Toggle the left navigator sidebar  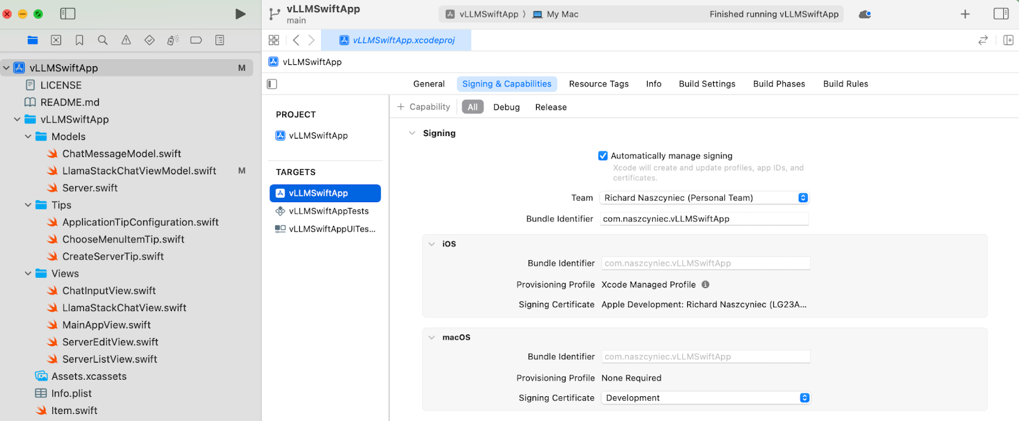tap(68, 13)
